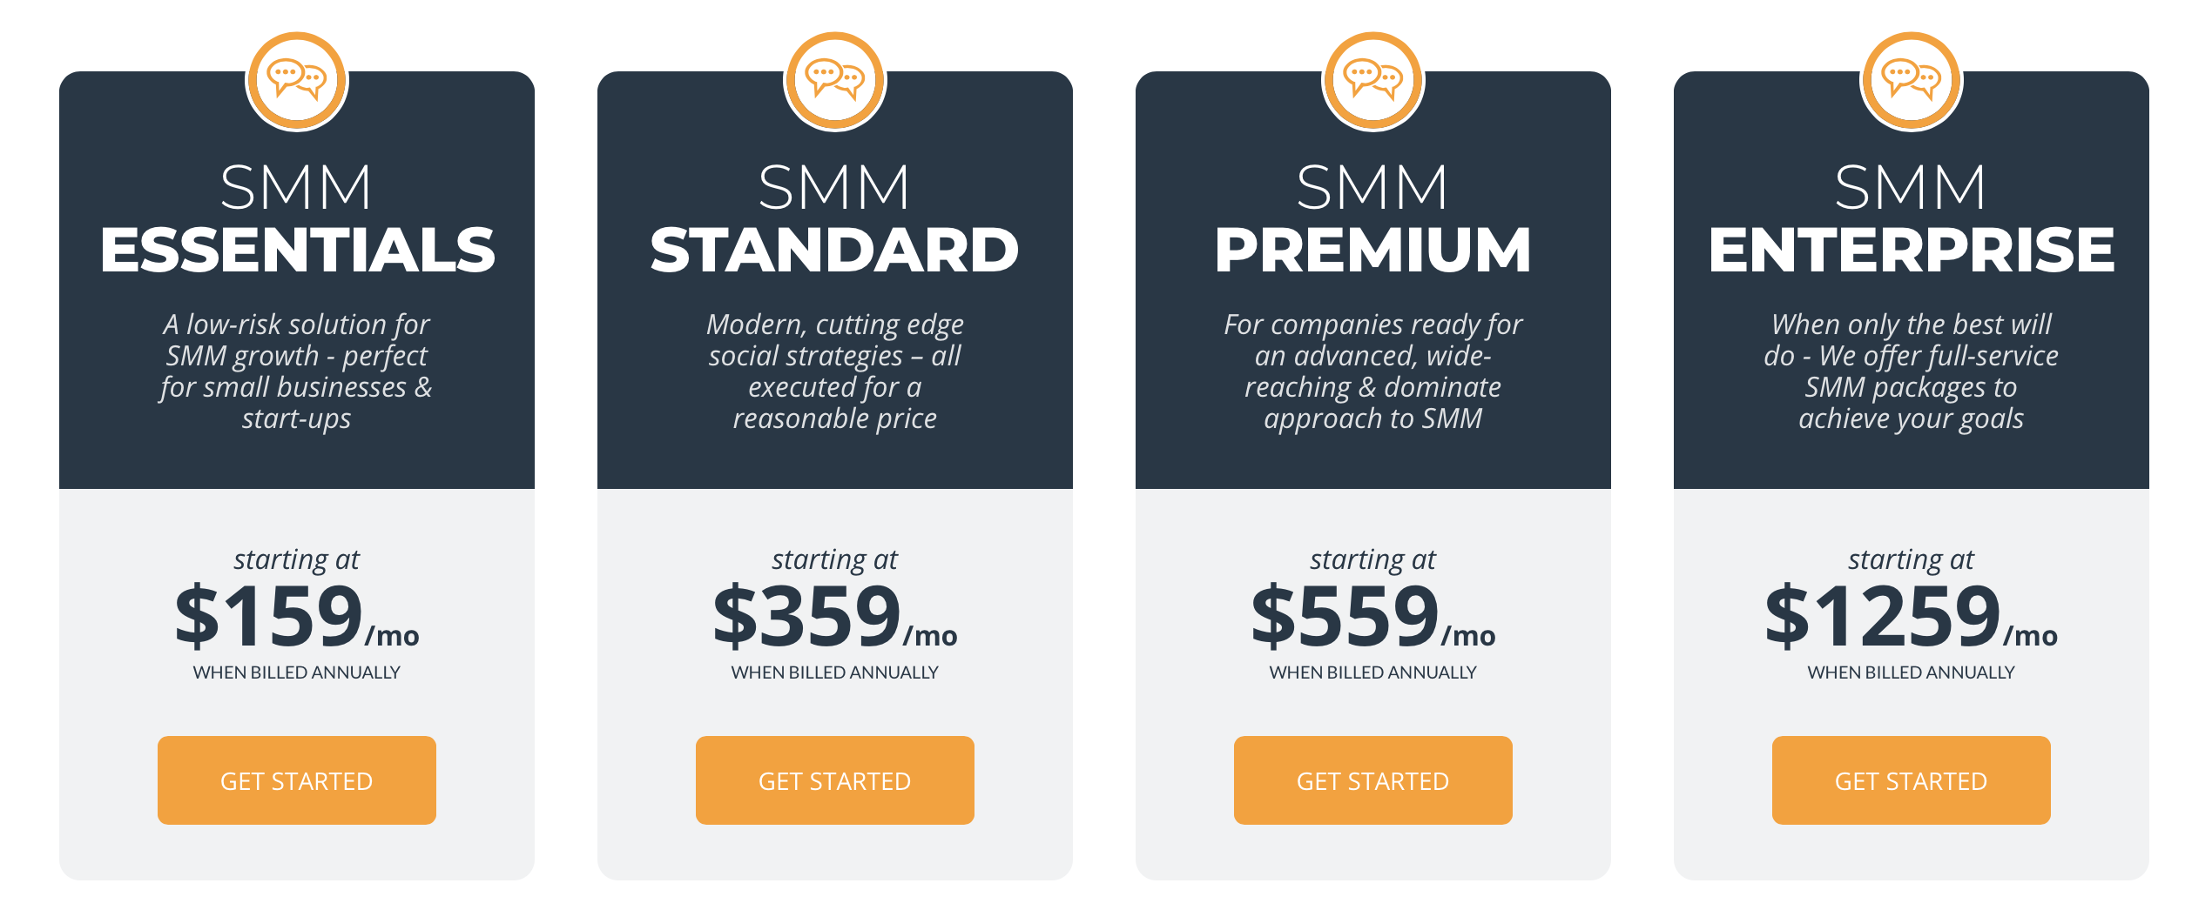The width and height of the screenshot is (2212, 910).
Task: Click the $559/mo price
Action: coord(1373,616)
